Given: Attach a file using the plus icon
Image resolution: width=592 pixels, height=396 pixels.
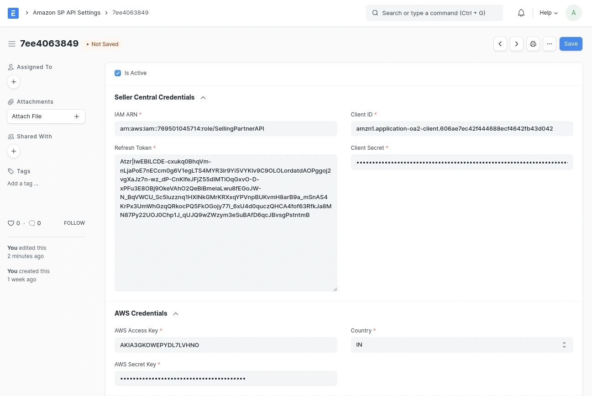Looking at the screenshot, I should click(x=76, y=116).
